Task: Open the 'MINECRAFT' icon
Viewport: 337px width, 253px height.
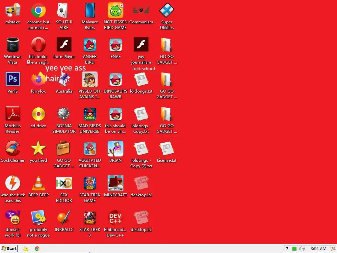Action: (x=116, y=183)
